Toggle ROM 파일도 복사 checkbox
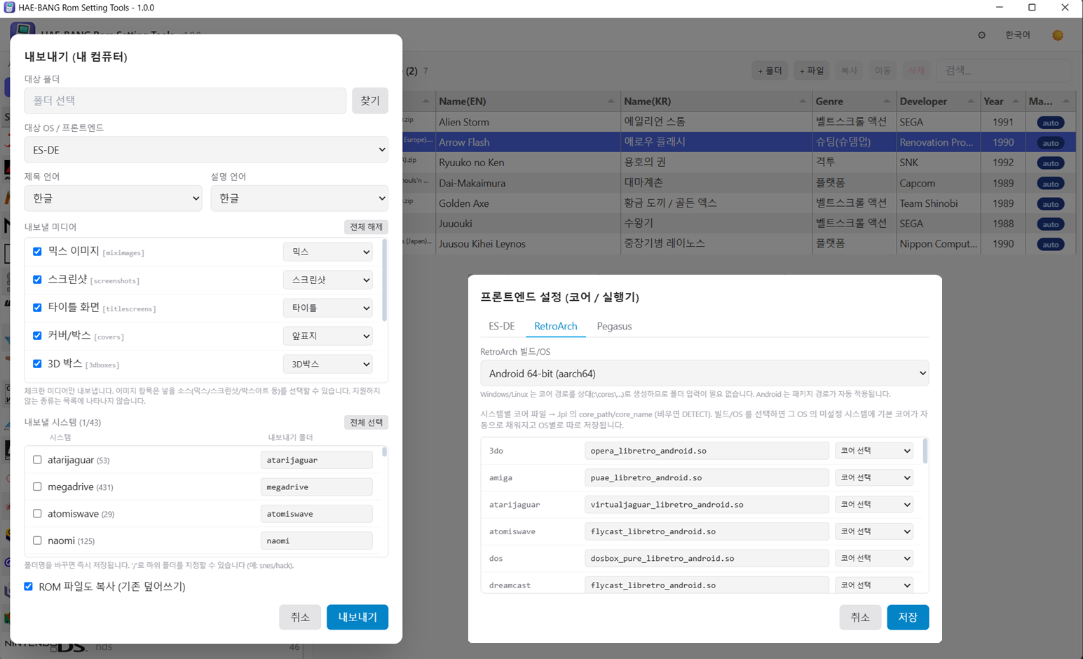The width and height of the screenshot is (1083, 659). 29,586
